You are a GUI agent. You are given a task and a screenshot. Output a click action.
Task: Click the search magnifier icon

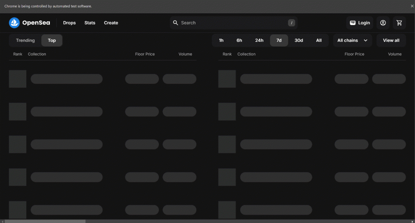(175, 23)
